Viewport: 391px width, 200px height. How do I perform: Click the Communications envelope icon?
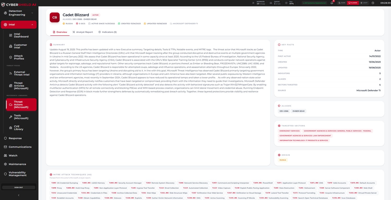coord(5,147)
